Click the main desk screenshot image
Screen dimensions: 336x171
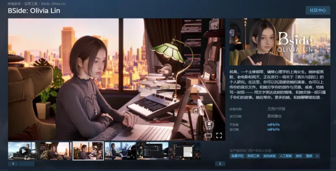point(117,79)
